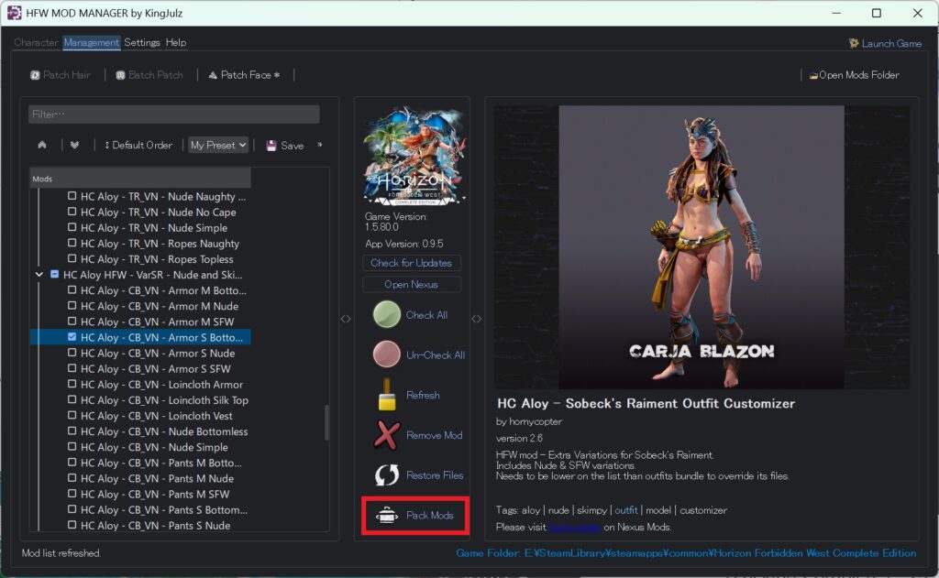Click the move-up double chevron icon
The image size is (939, 578).
[x=42, y=145]
